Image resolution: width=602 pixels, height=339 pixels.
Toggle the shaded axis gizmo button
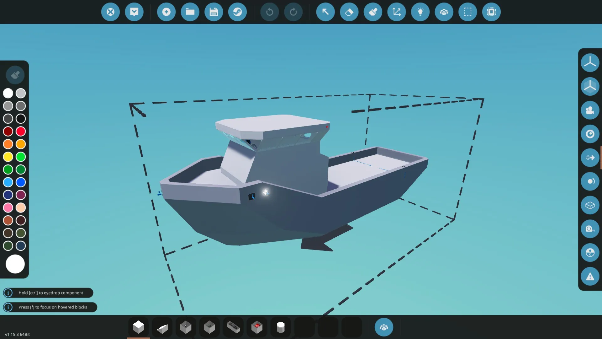[590, 86]
